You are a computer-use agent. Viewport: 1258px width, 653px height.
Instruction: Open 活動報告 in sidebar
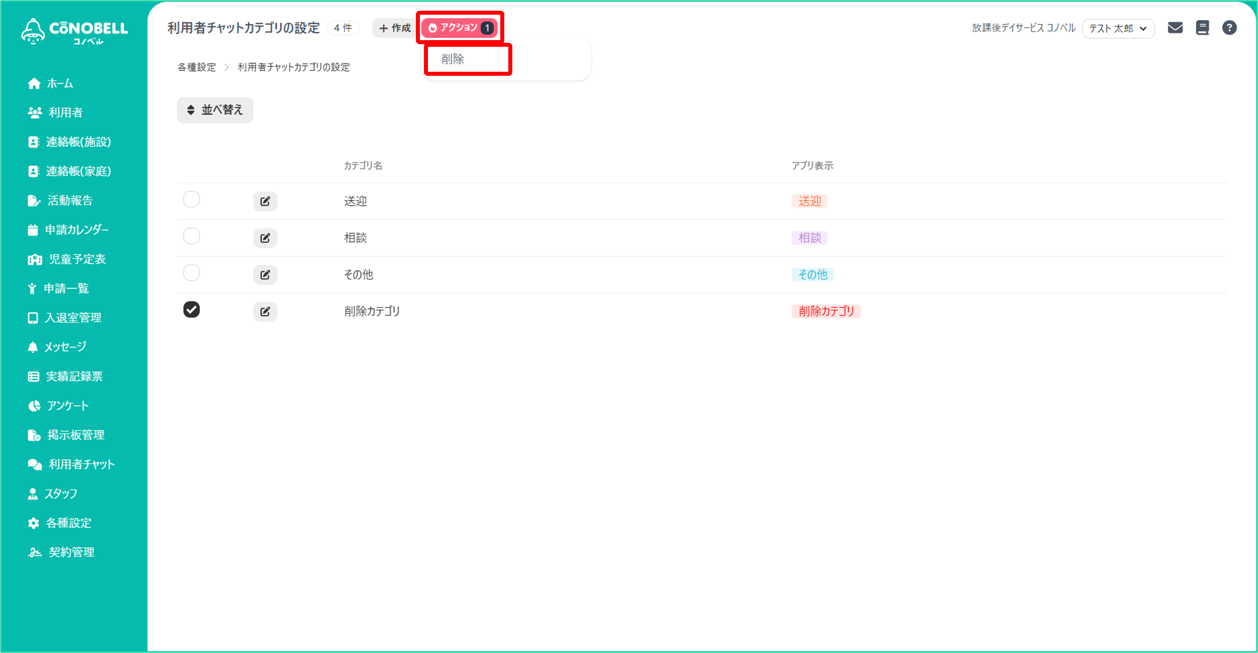(x=60, y=201)
